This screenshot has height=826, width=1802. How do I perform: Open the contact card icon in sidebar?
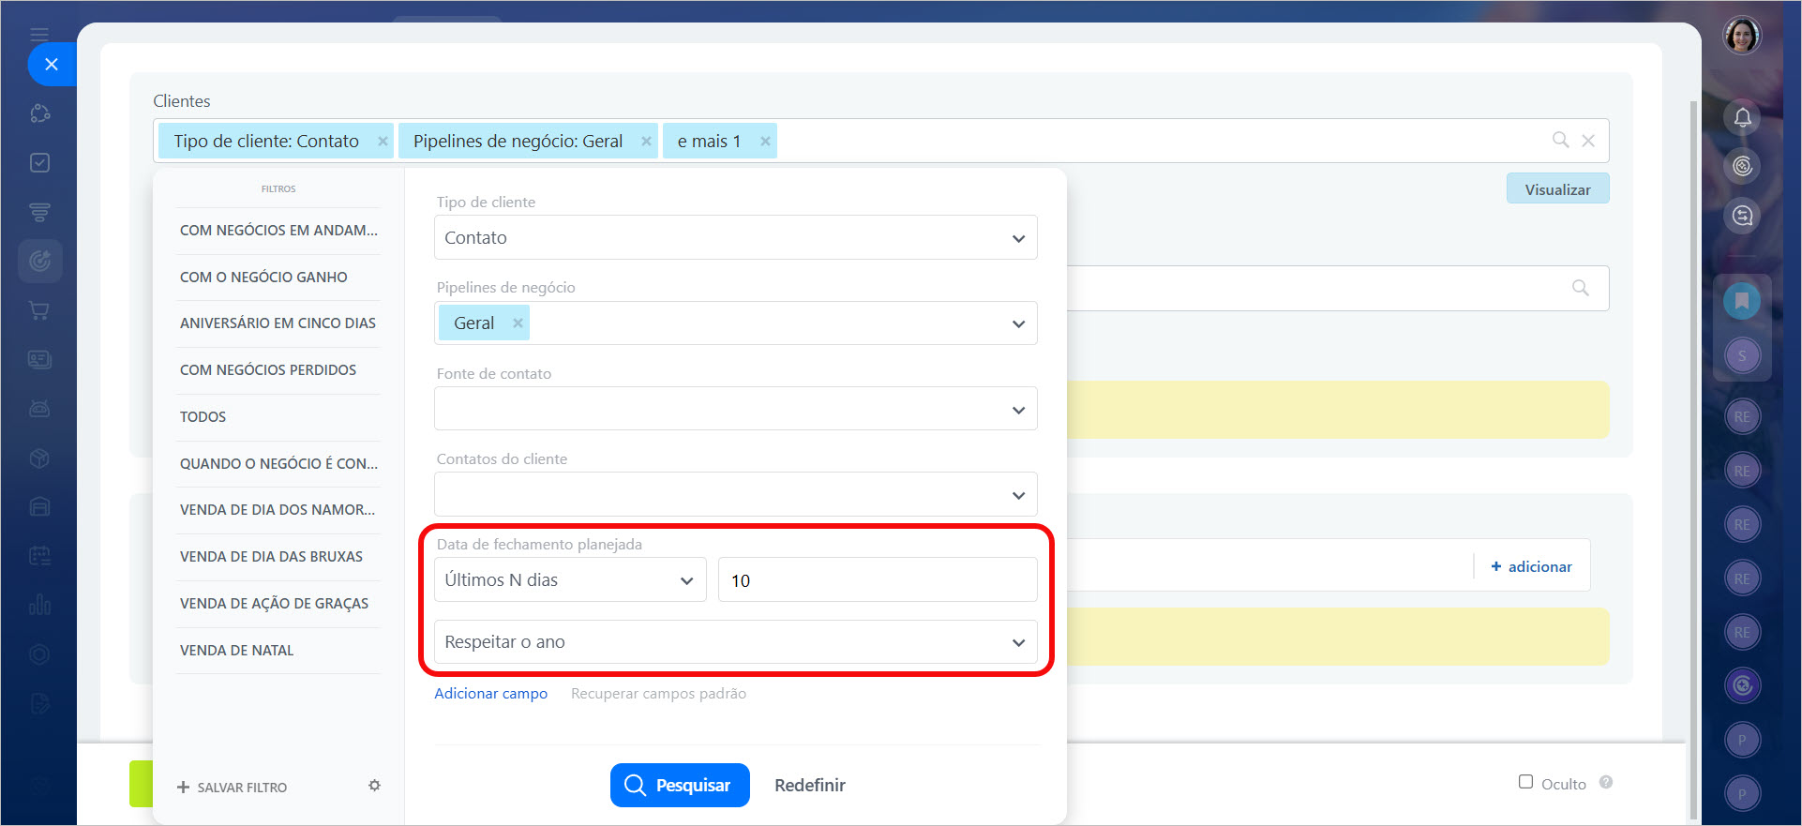click(x=39, y=359)
